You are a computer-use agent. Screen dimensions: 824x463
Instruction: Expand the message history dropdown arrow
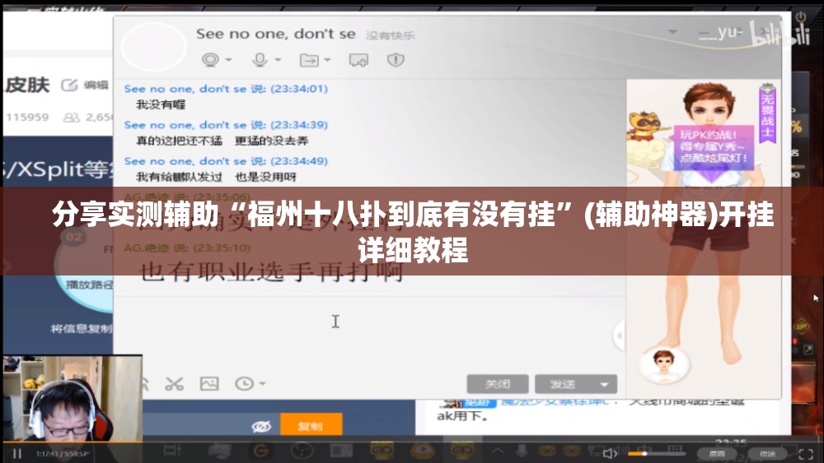point(262,384)
